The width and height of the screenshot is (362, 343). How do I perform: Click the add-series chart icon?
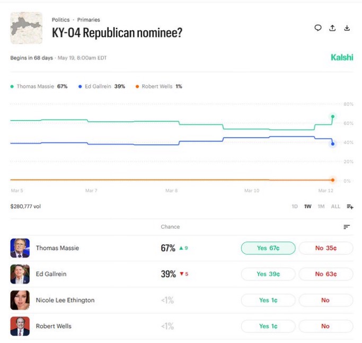coord(350,206)
